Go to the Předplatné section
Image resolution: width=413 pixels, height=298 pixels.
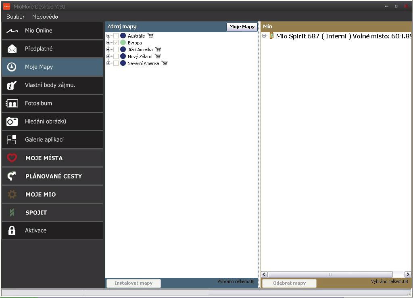tap(52, 49)
